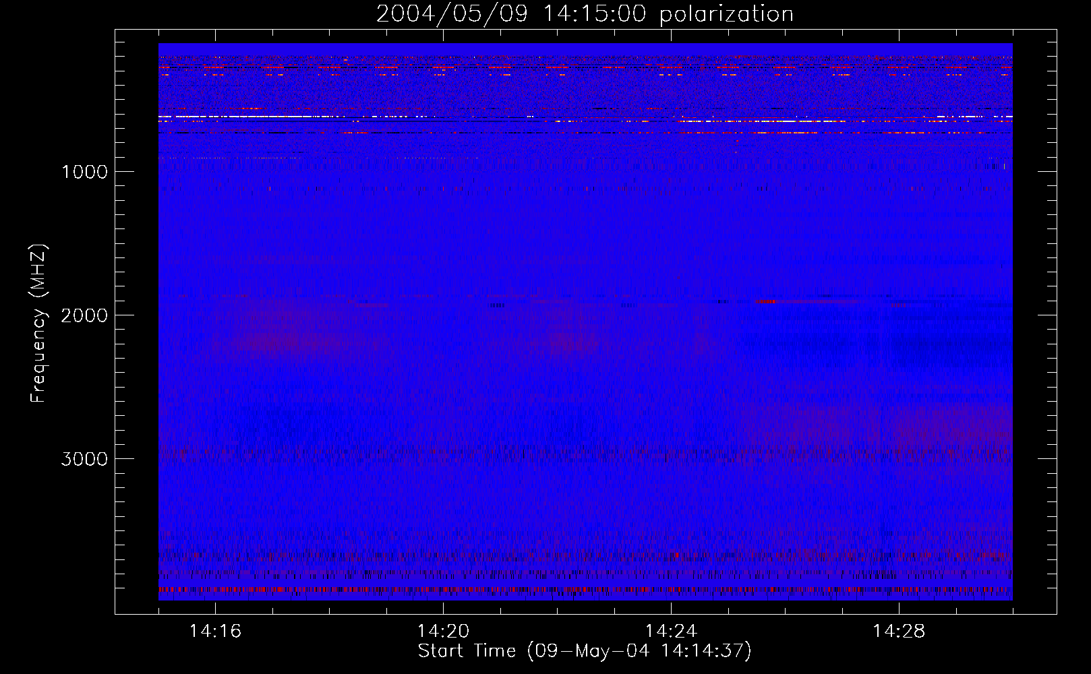The image size is (1091, 674).
Task: Click the 14:20 time tick label
Action: [443, 631]
